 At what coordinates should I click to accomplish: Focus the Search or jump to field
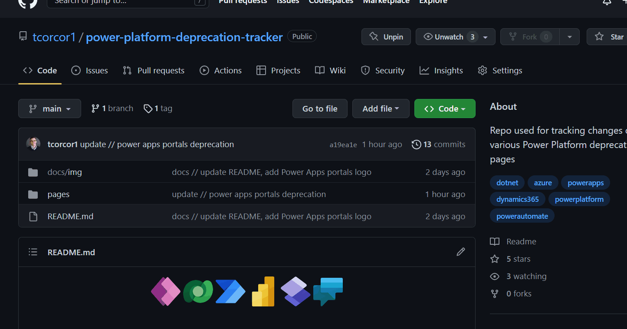click(128, 3)
